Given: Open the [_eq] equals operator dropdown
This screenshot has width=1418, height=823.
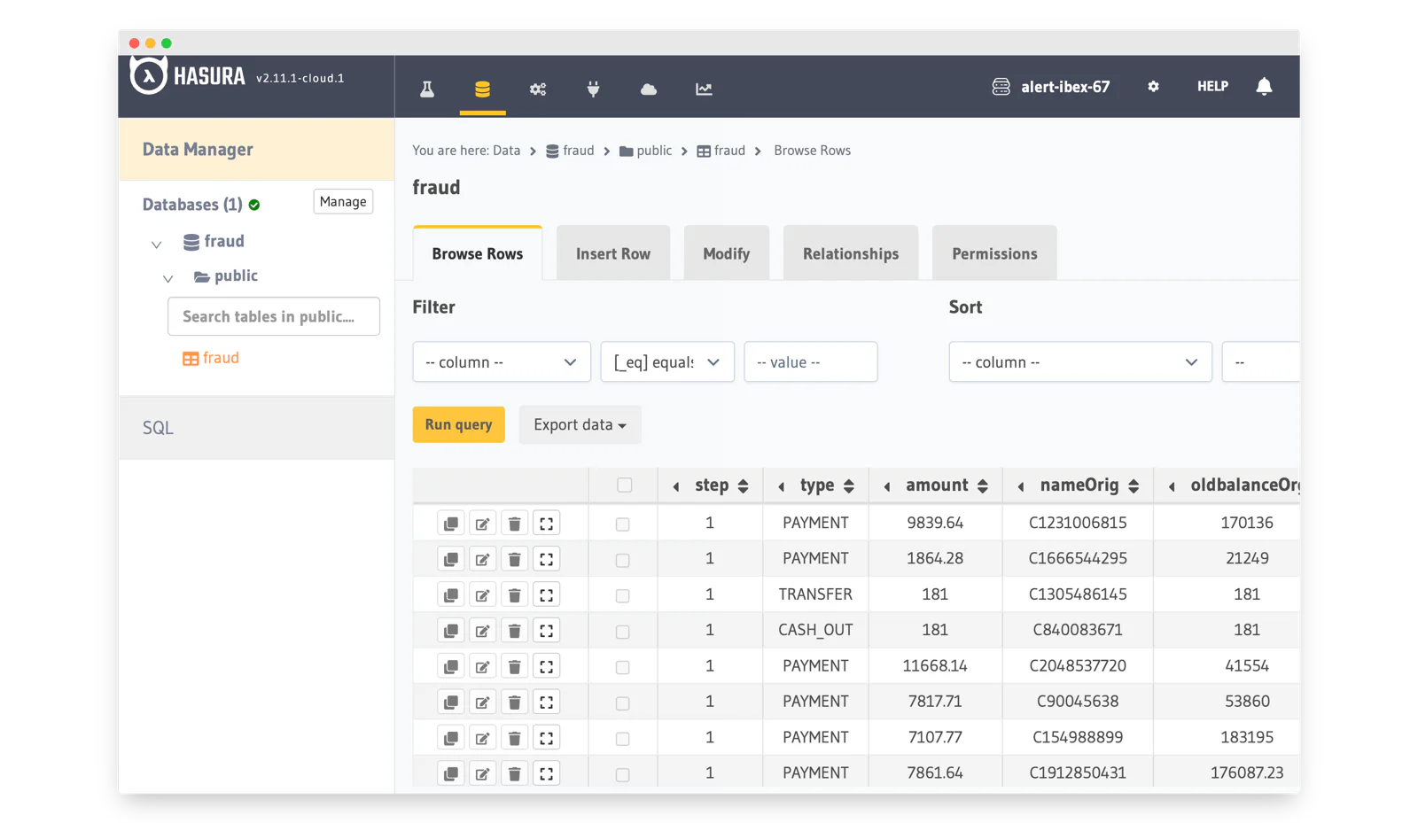Looking at the screenshot, I should click(x=667, y=361).
